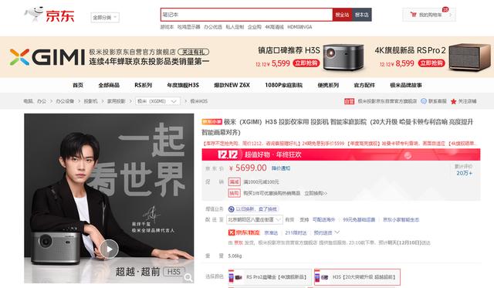Screen dimensions: 494x288
Task: Expand the scheduled delivery chevron
Action: tap(337, 232)
